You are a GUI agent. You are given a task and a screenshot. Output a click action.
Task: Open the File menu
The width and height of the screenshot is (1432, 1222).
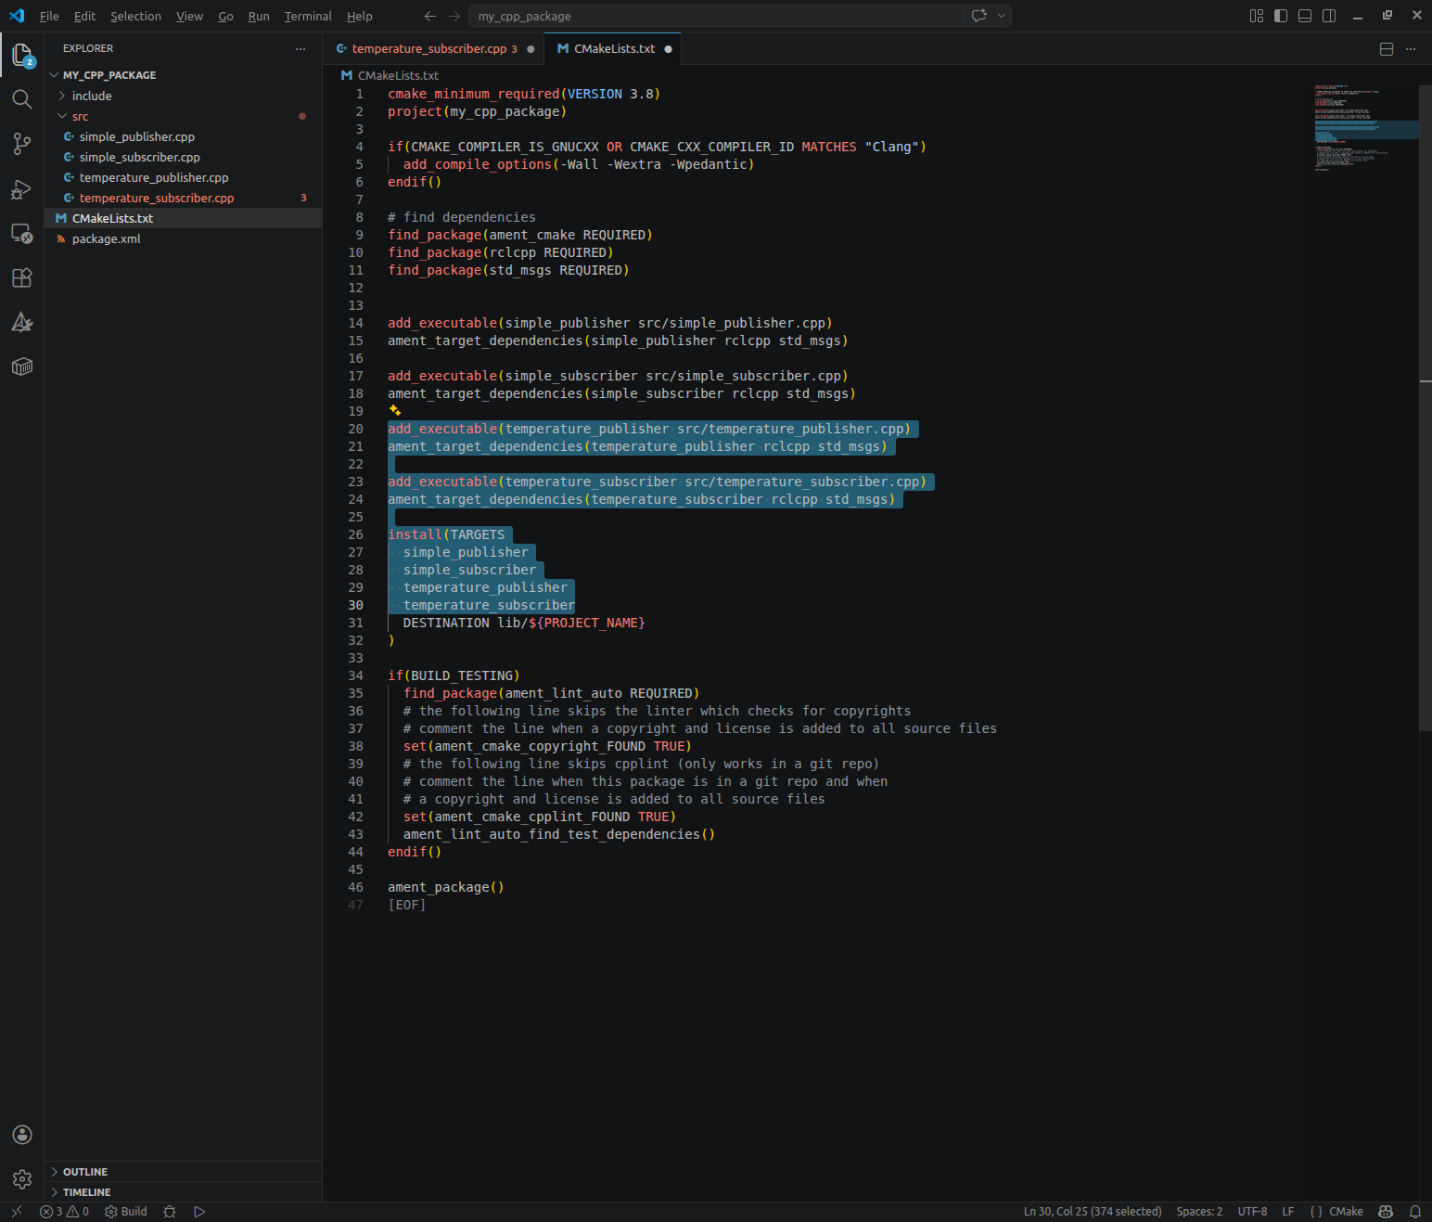point(49,16)
